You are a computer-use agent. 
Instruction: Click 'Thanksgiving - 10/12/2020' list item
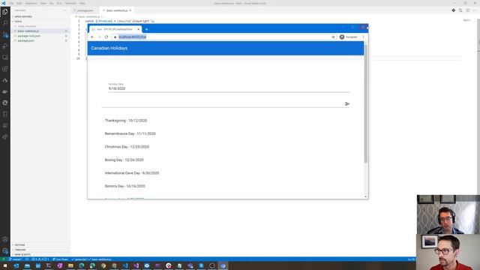point(126,121)
